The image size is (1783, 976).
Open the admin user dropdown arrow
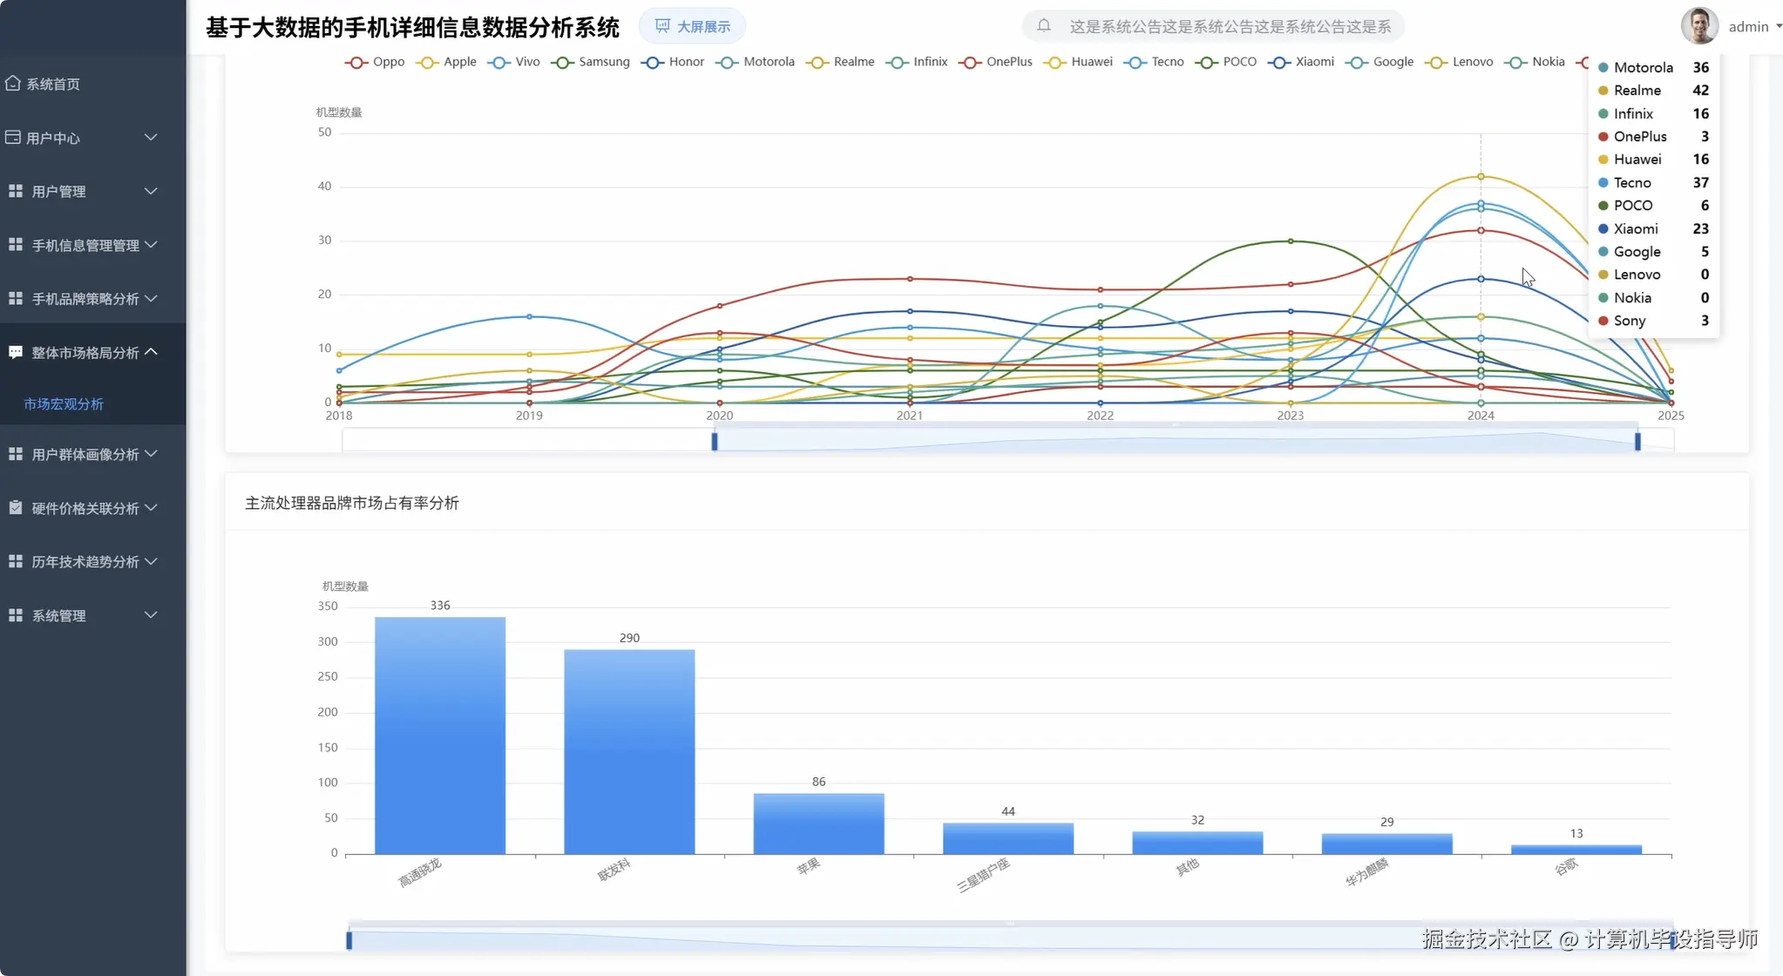click(x=1779, y=26)
